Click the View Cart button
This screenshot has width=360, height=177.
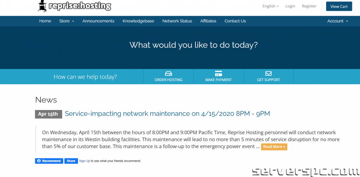coord(339,6)
